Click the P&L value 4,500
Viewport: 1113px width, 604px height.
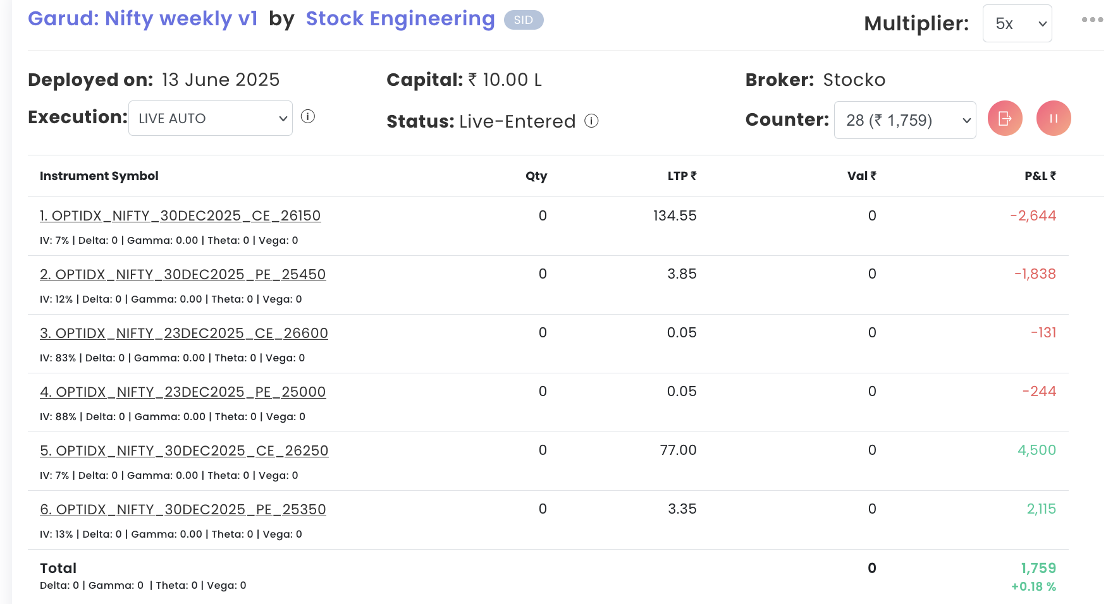(x=1037, y=450)
